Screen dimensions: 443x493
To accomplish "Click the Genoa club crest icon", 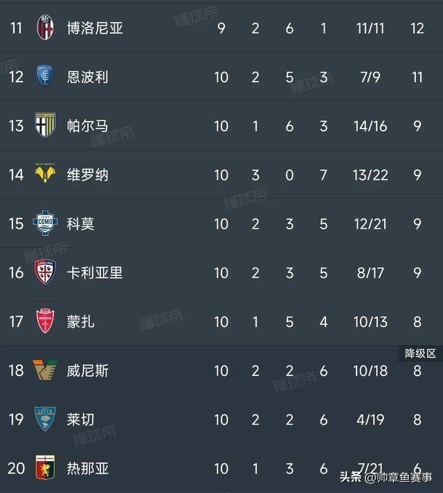I will tap(46, 469).
